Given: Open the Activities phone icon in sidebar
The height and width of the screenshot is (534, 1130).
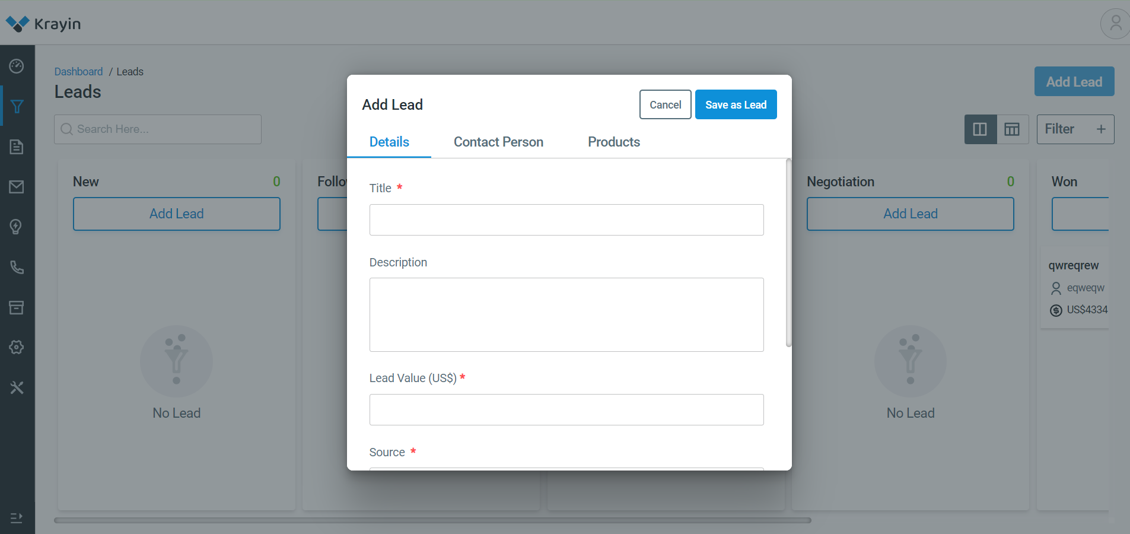Looking at the screenshot, I should pos(17,267).
